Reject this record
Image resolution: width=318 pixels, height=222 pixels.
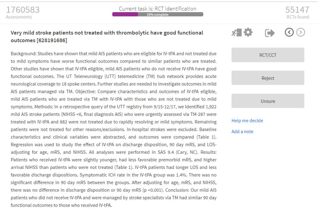pos(268,78)
